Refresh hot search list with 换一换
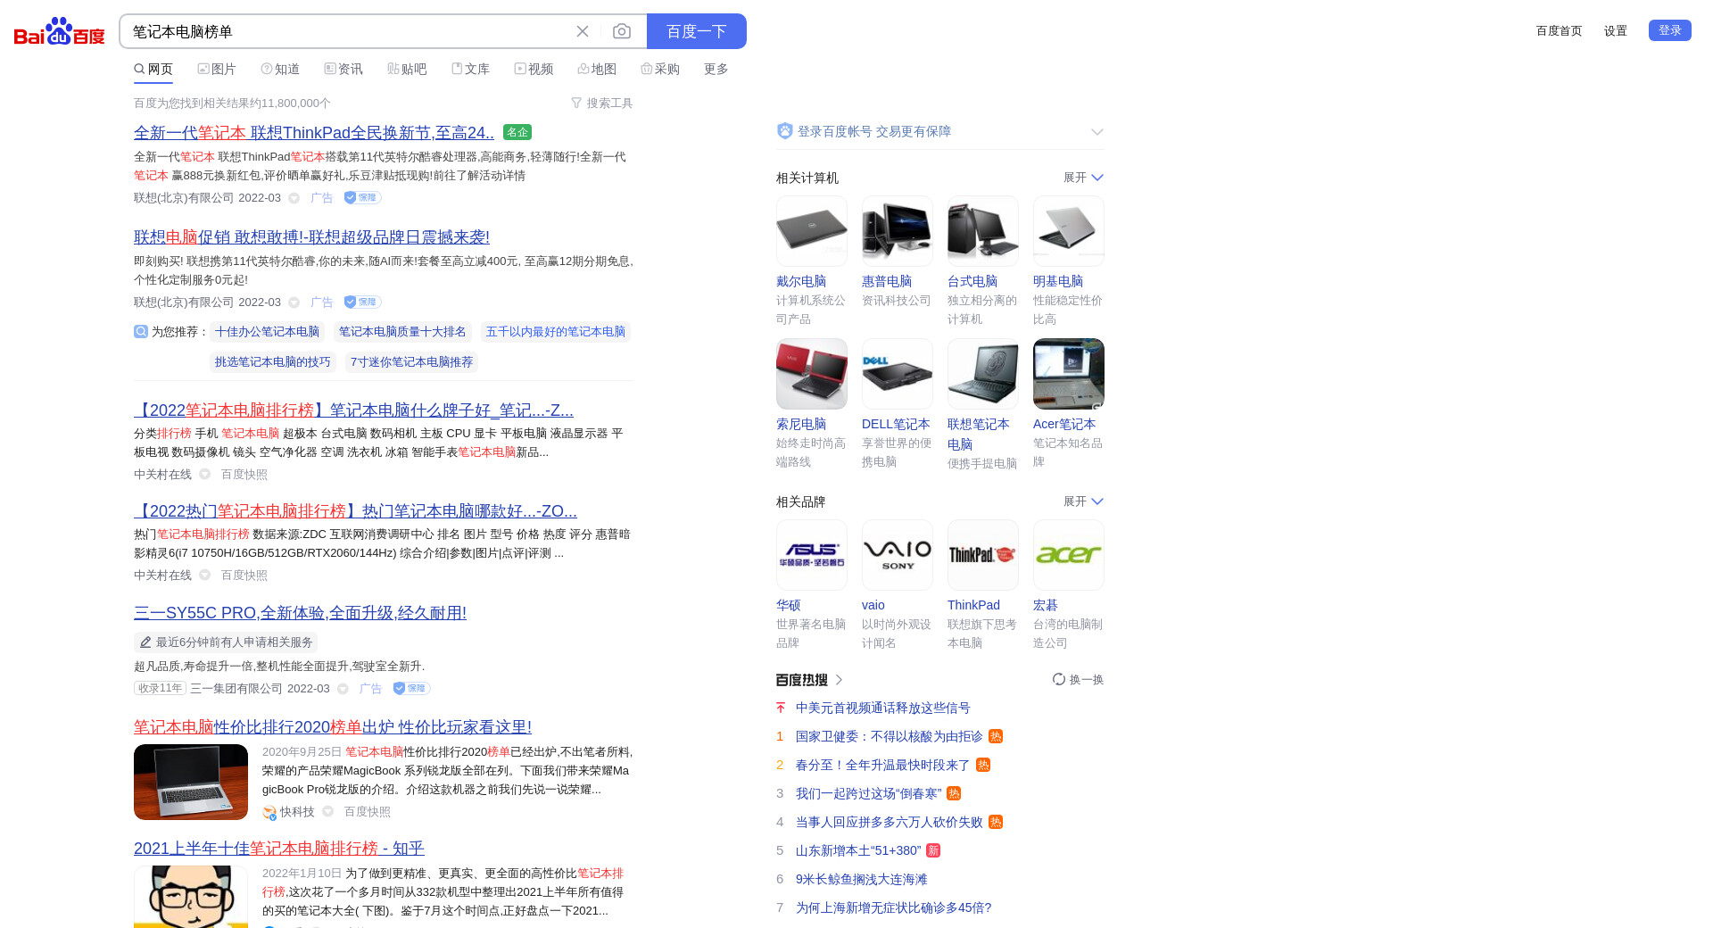1713x928 pixels. 1078,680
